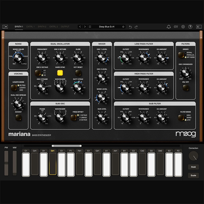Open the notifications bell
204x204 pixels.
(x=169, y=27)
